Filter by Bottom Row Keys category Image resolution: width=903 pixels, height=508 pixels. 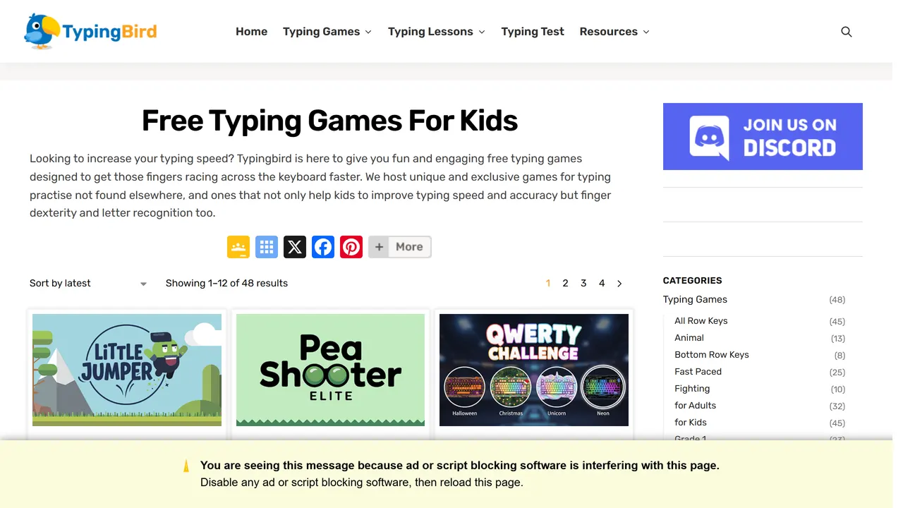click(712, 355)
